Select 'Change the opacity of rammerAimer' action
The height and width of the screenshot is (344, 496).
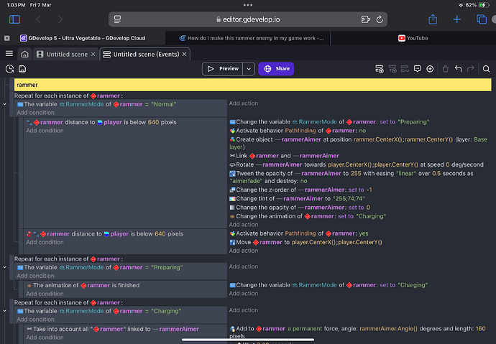(x=300, y=208)
